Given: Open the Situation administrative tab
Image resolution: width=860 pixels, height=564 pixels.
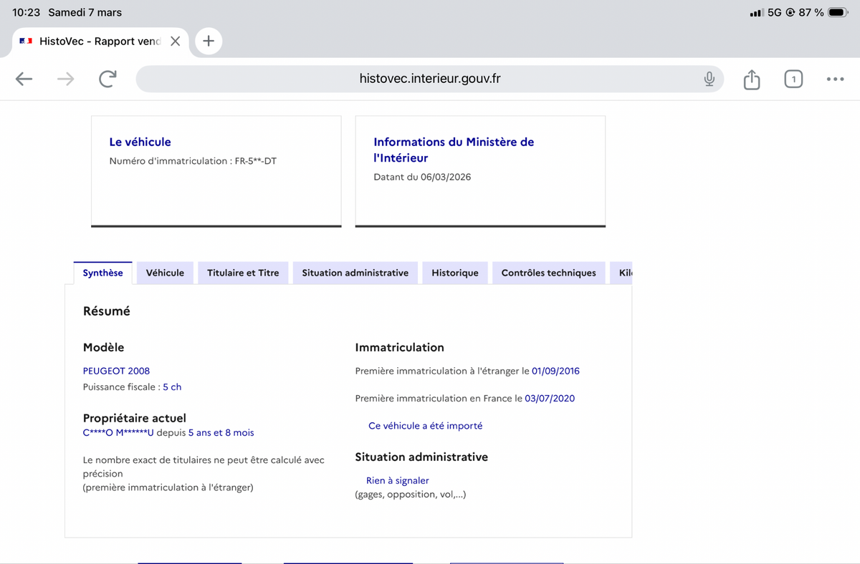Looking at the screenshot, I should tap(355, 273).
